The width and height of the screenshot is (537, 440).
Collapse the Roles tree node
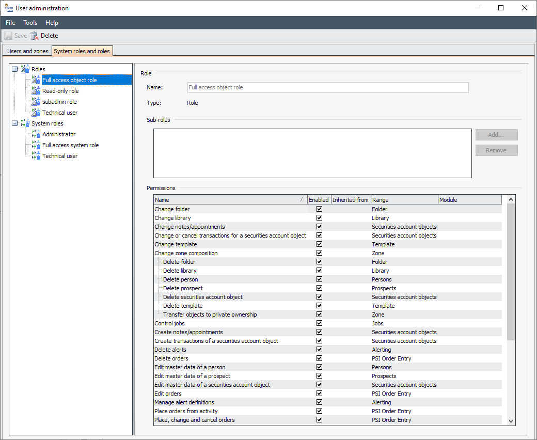[15, 69]
